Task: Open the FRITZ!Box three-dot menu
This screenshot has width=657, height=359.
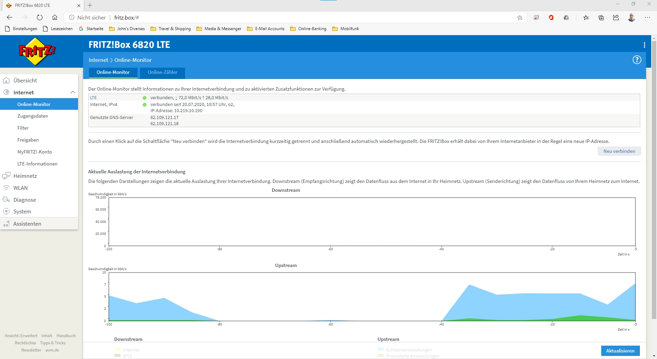Action: [644, 45]
